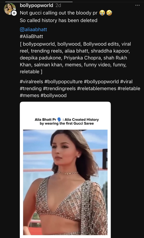Open the #reletable hashtag

coord(129,88)
